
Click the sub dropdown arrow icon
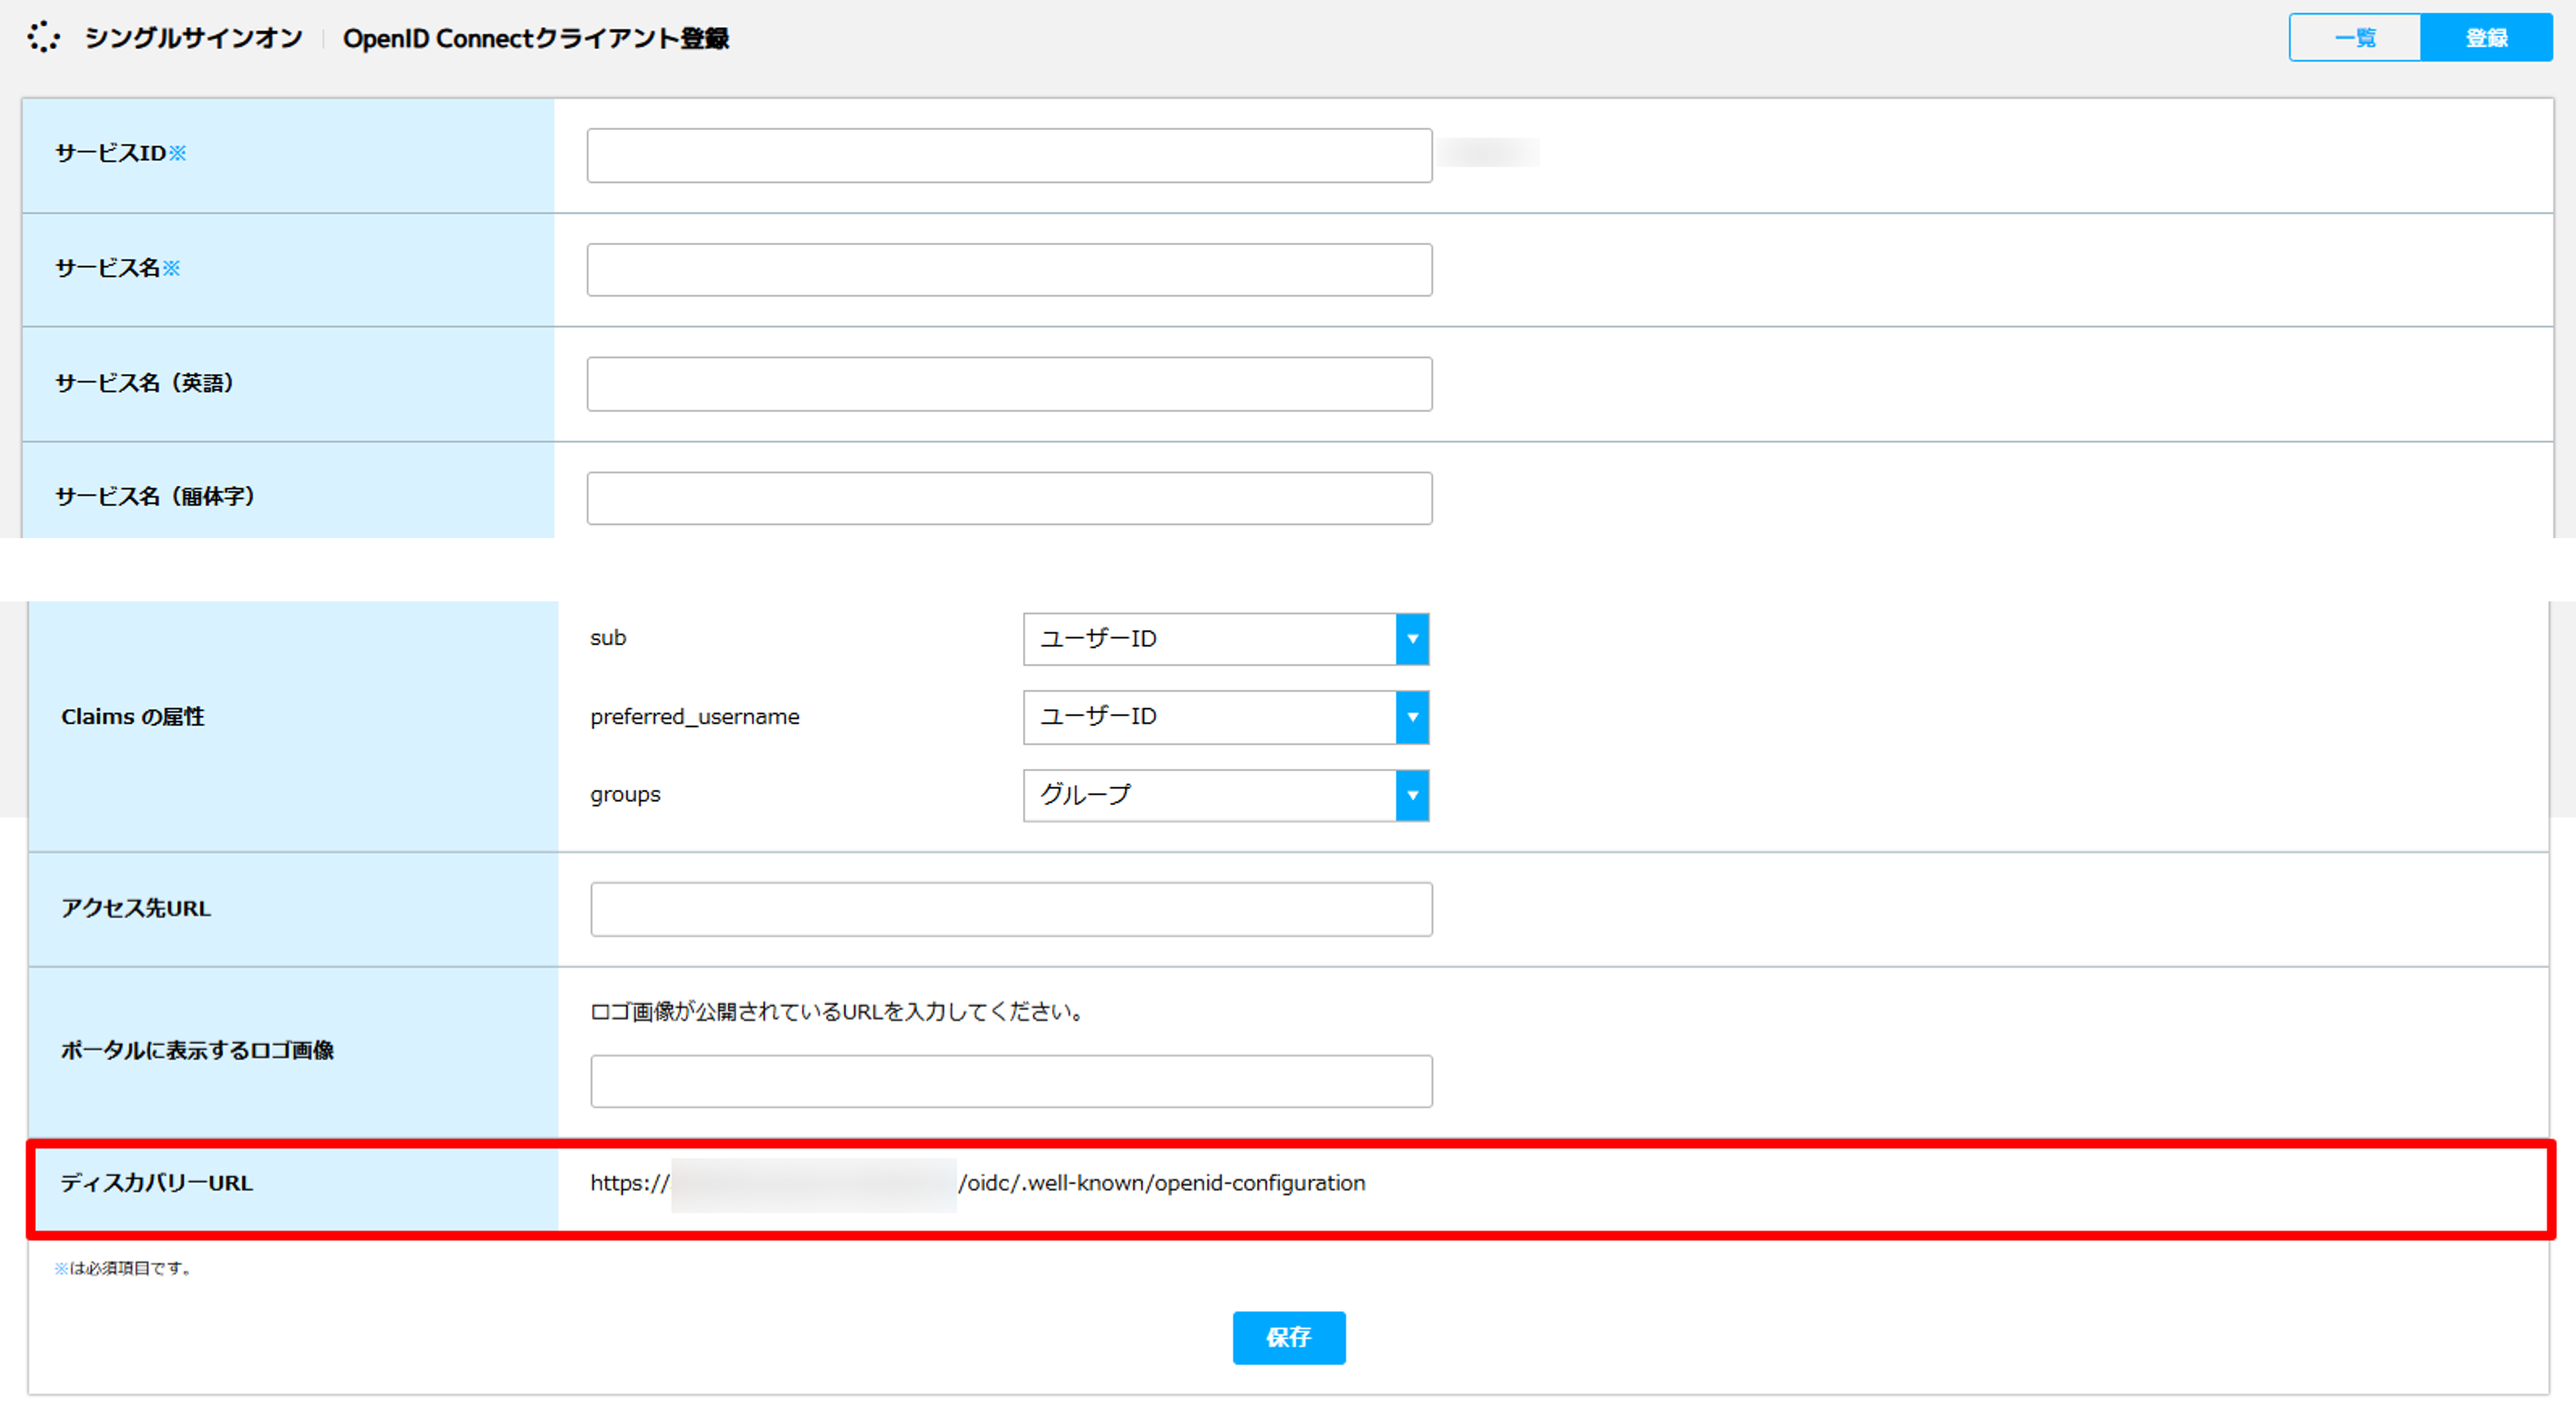(1412, 639)
